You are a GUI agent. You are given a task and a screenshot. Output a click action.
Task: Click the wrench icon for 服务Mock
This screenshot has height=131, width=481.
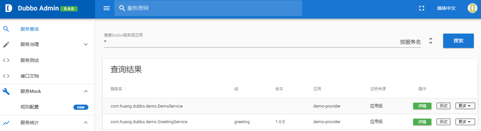click(6, 91)
